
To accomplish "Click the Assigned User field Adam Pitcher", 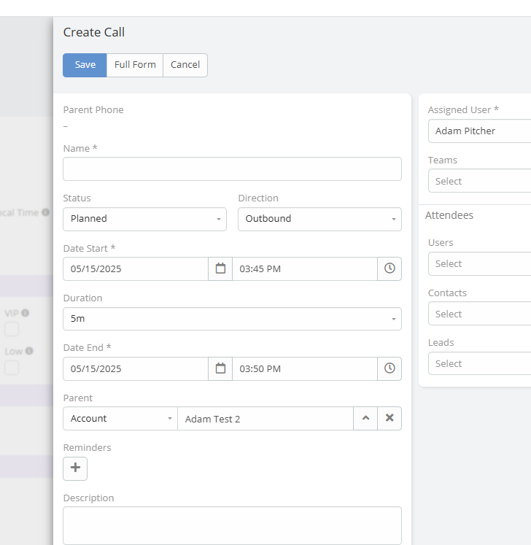I will click(479, 131).
